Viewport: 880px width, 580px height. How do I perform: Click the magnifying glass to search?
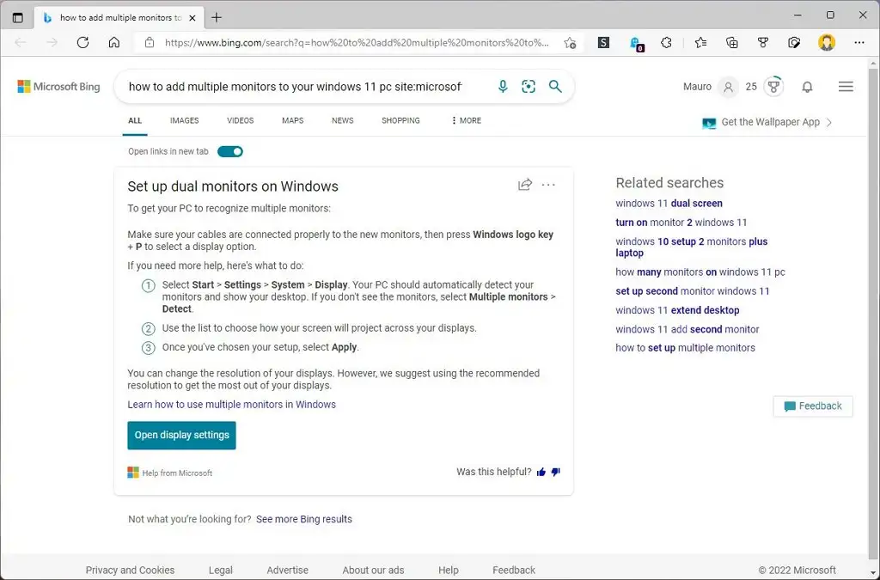pyautogui.click(x=554, y=86)
